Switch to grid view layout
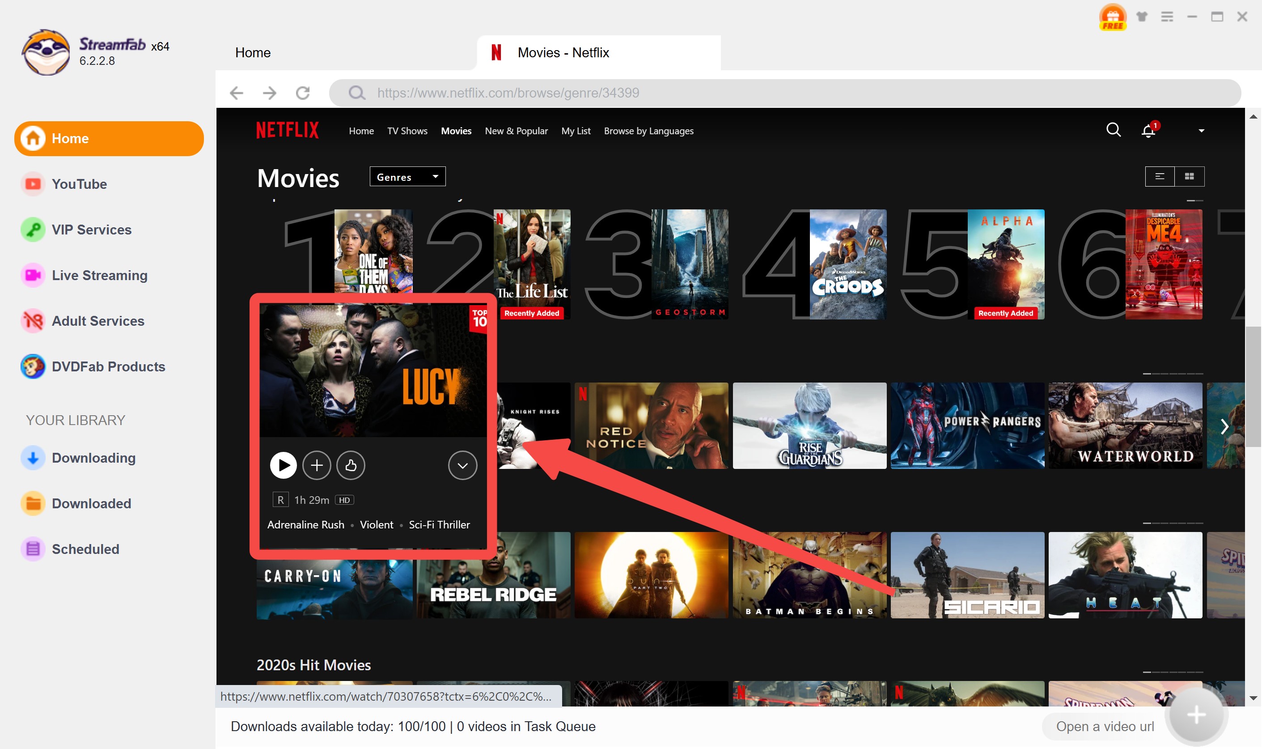Viewport: 1262px width, 749px height. pos(1190,176)
